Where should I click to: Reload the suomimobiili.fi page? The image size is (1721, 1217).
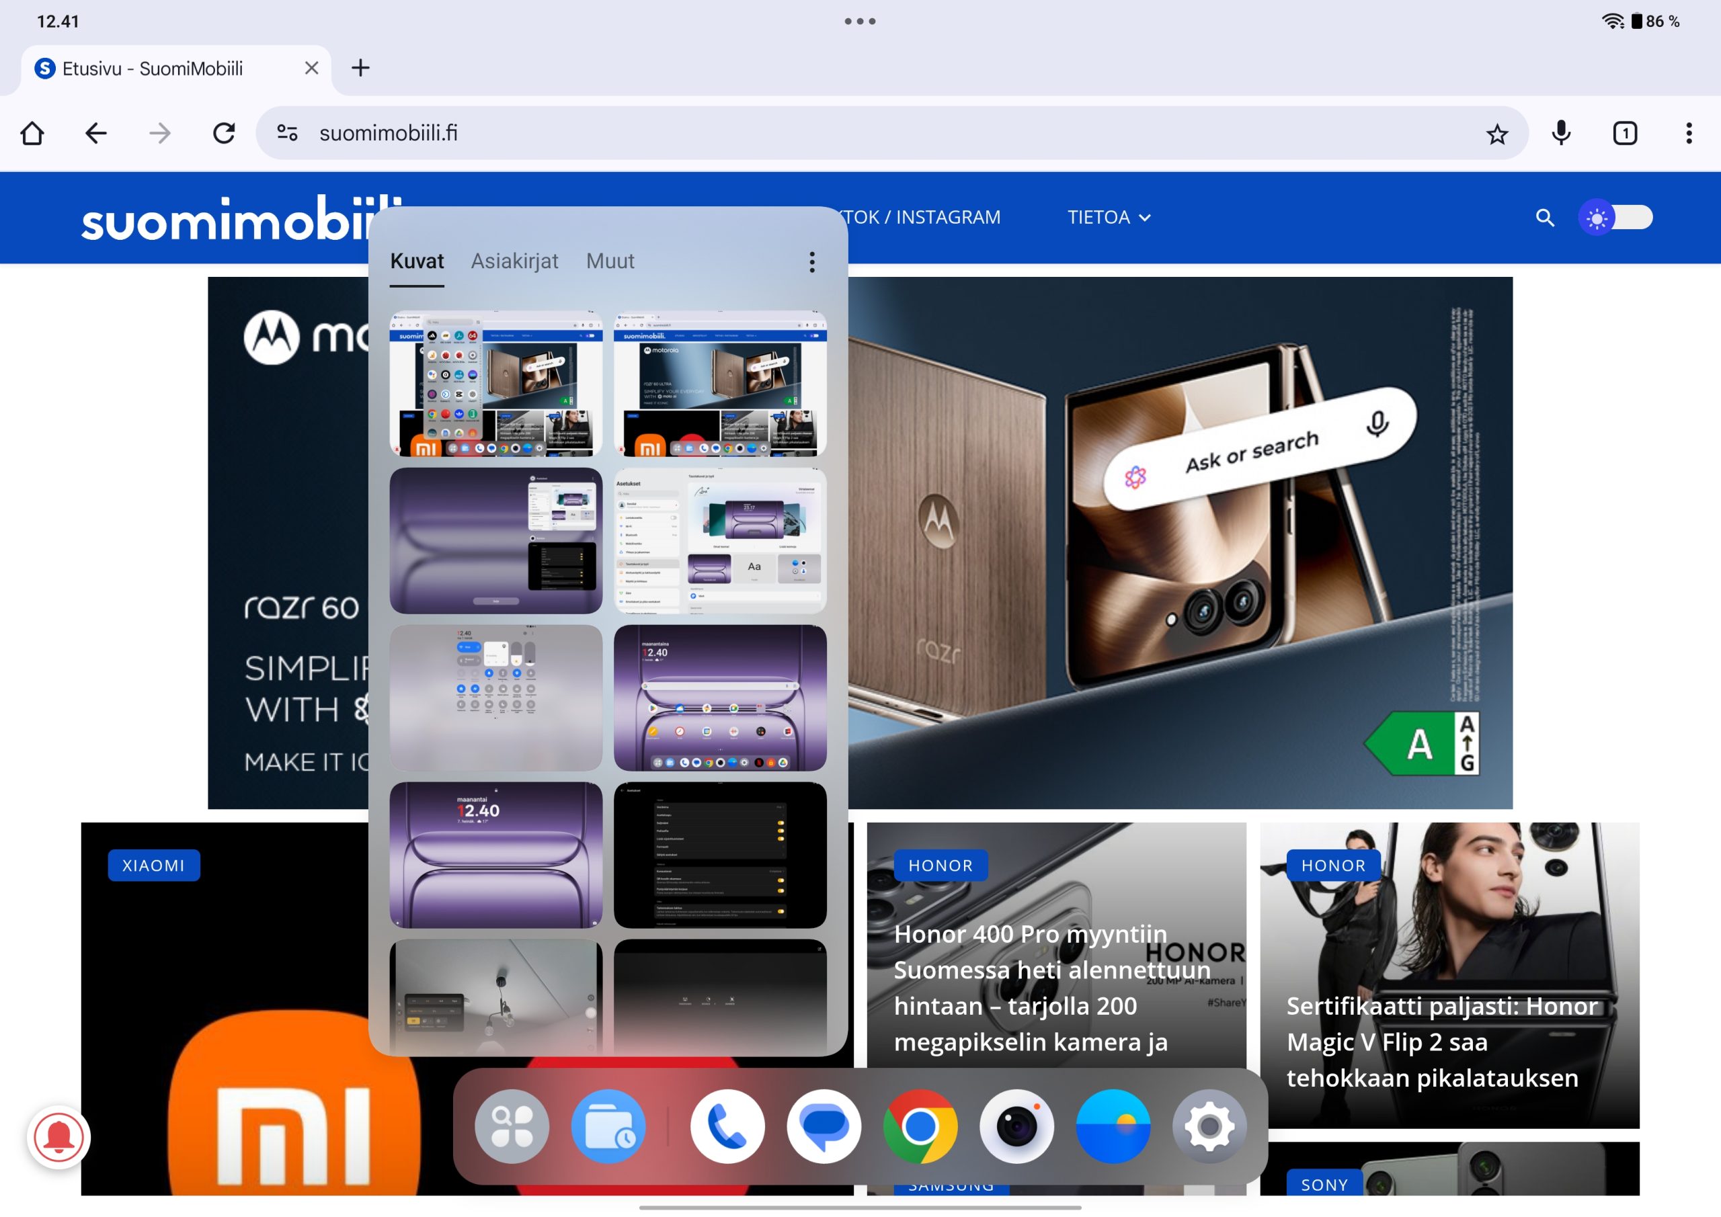tap(224, 133)
